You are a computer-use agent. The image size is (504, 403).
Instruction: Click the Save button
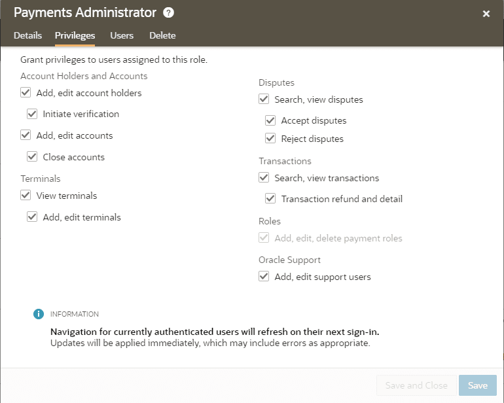pos(477,385)
